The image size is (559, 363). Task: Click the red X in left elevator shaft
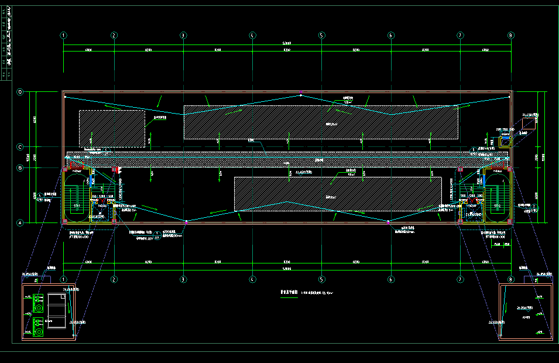coord(102,201)
